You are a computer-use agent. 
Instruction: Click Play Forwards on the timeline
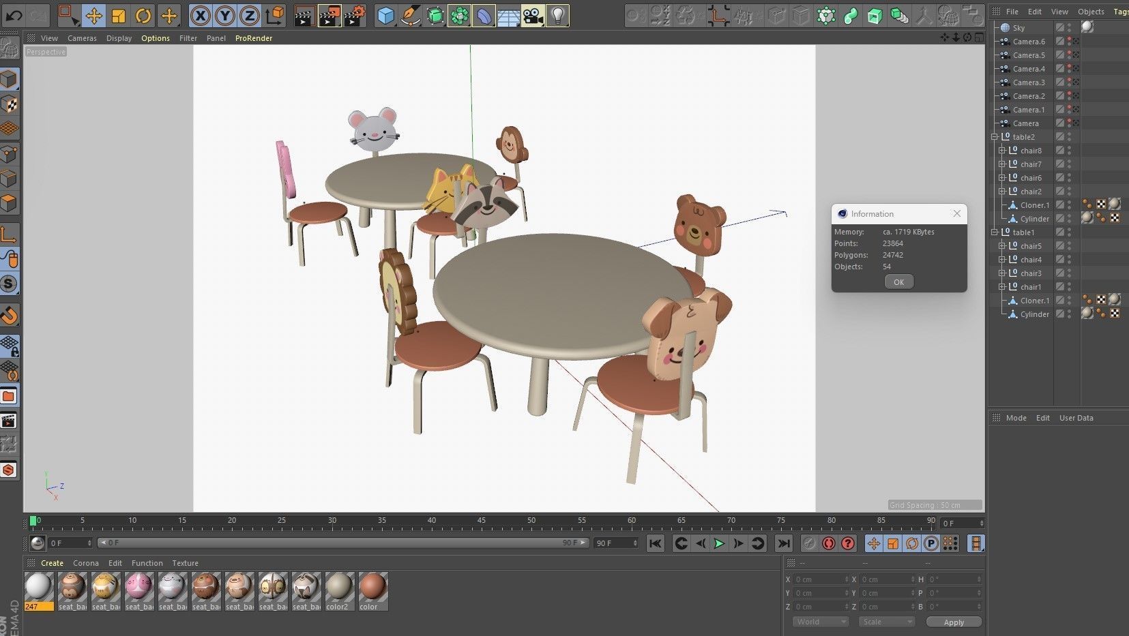(x=719, y=543)
